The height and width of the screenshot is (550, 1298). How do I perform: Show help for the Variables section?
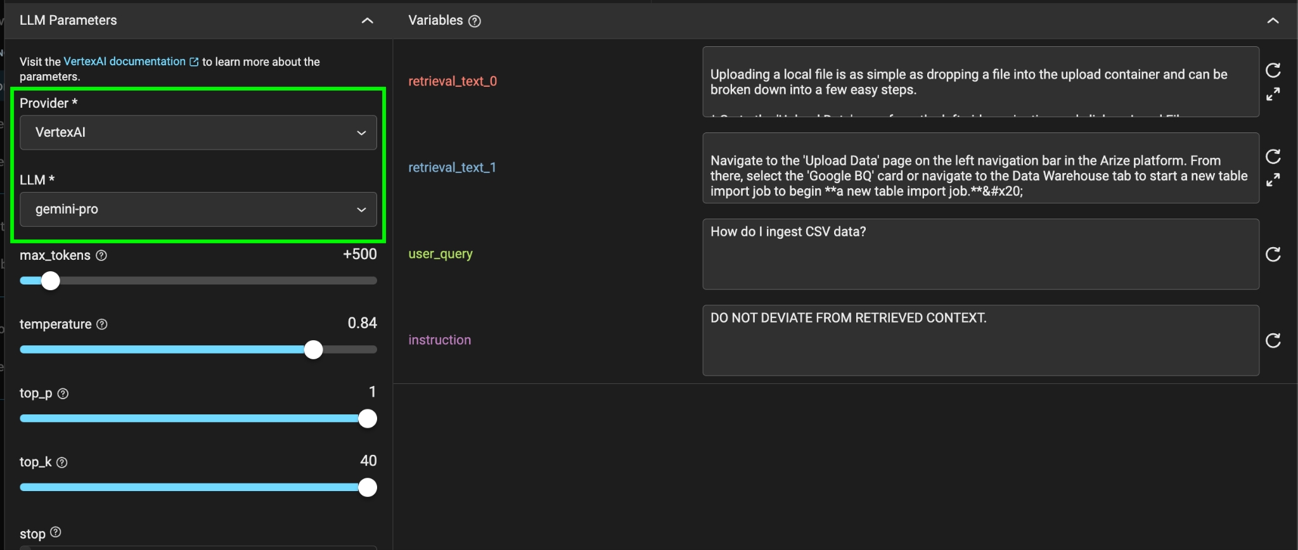(x=475, y=21)
